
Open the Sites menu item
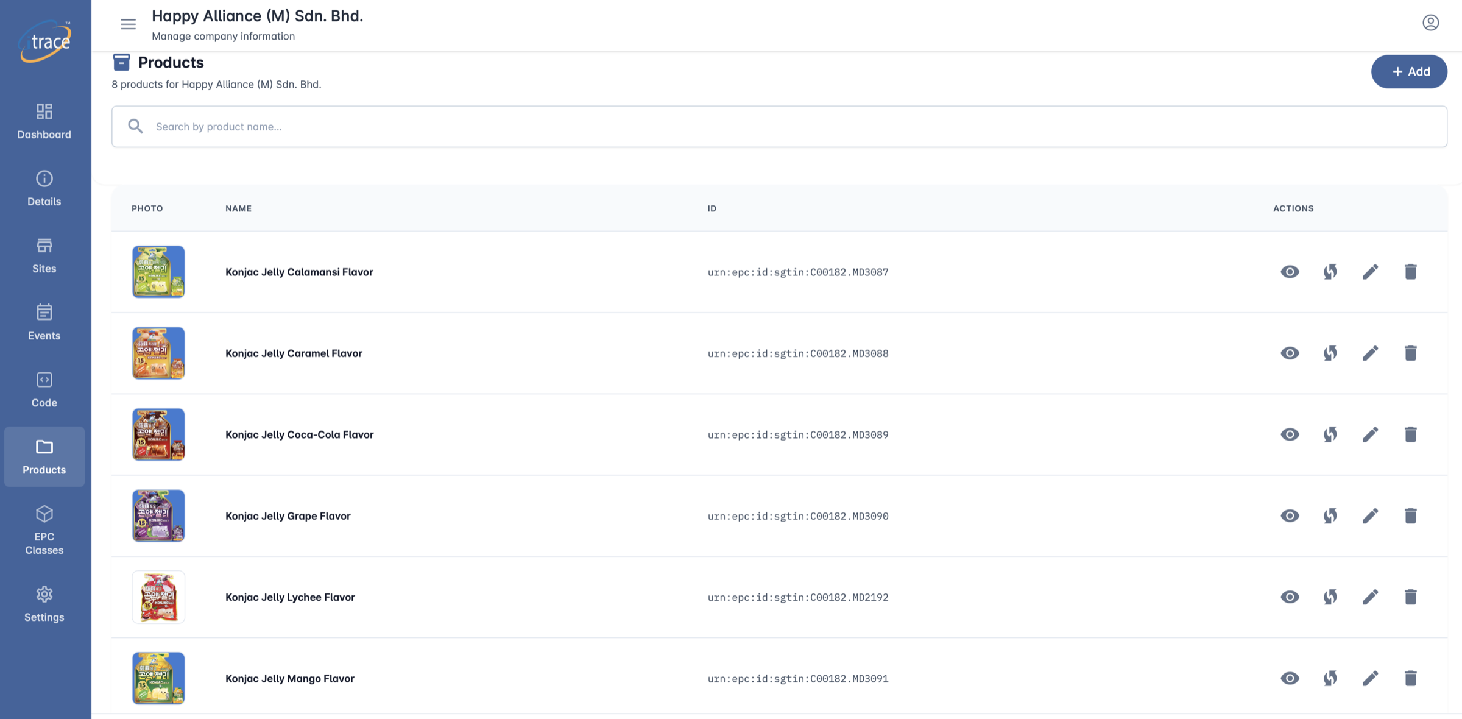coord(44,255)
